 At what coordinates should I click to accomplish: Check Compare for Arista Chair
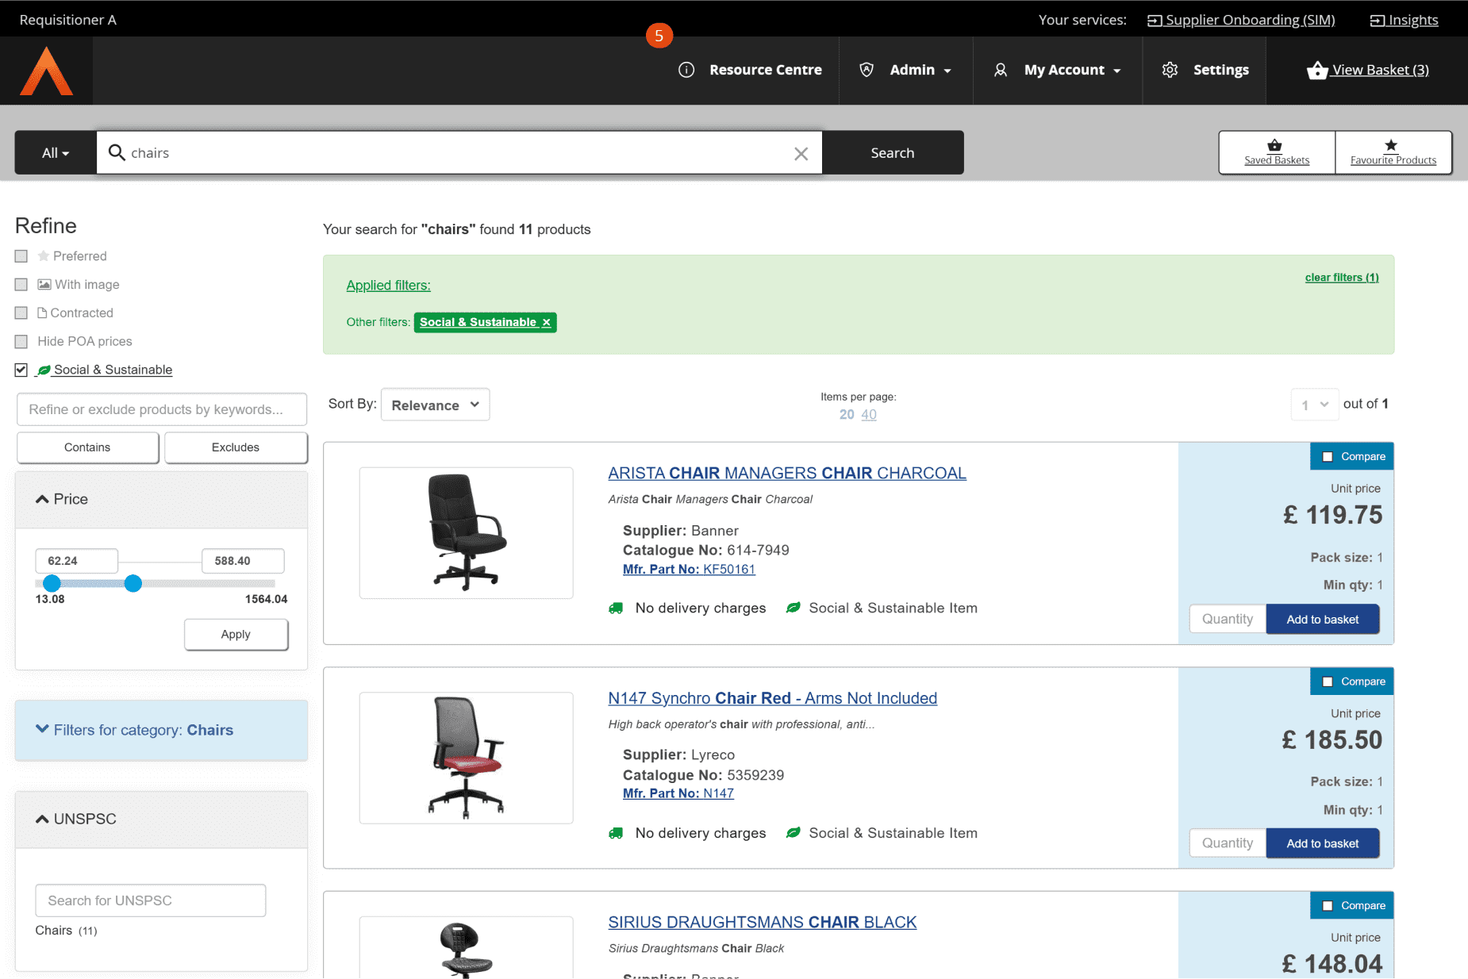1327,457
